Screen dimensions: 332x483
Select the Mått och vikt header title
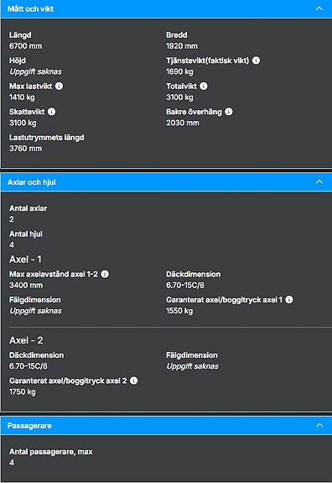pyautogui.click(x=30, y=9)
